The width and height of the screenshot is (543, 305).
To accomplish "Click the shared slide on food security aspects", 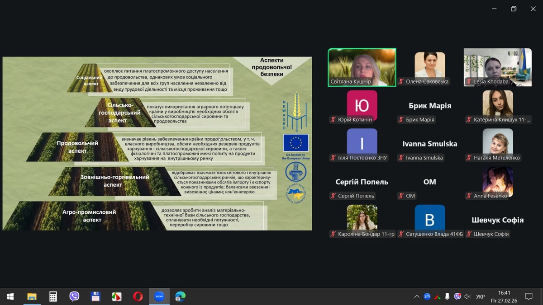I will (x=157, y=143).
